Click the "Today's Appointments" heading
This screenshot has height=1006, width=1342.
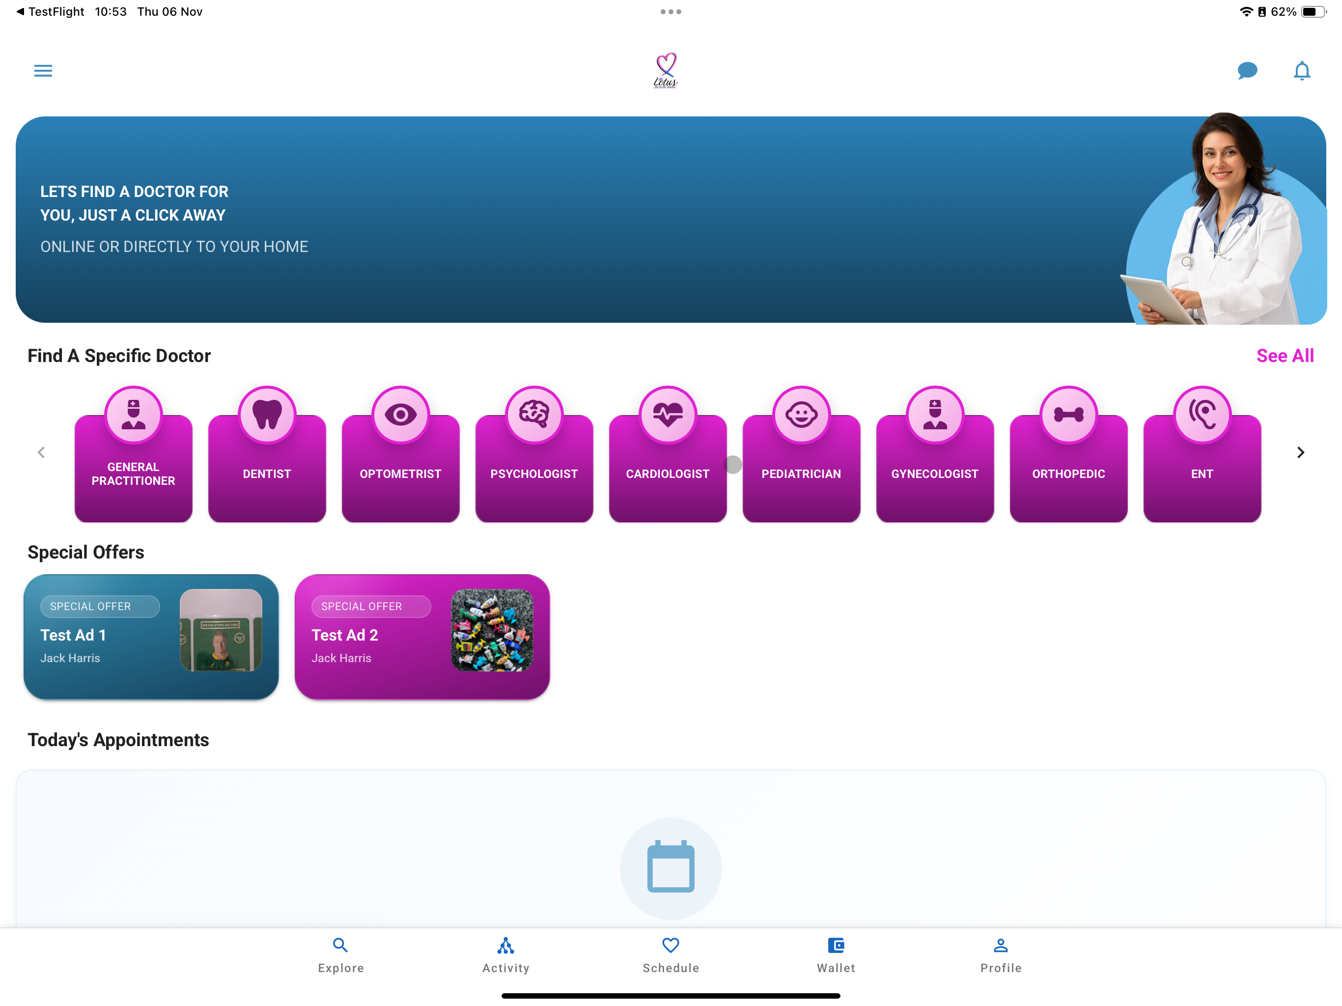coord(118,740)
